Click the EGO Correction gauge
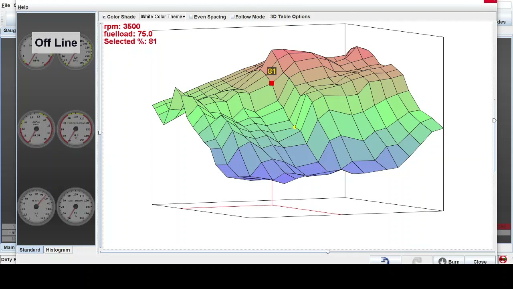Viewport: 513px width, 289px height. (75, 129)
